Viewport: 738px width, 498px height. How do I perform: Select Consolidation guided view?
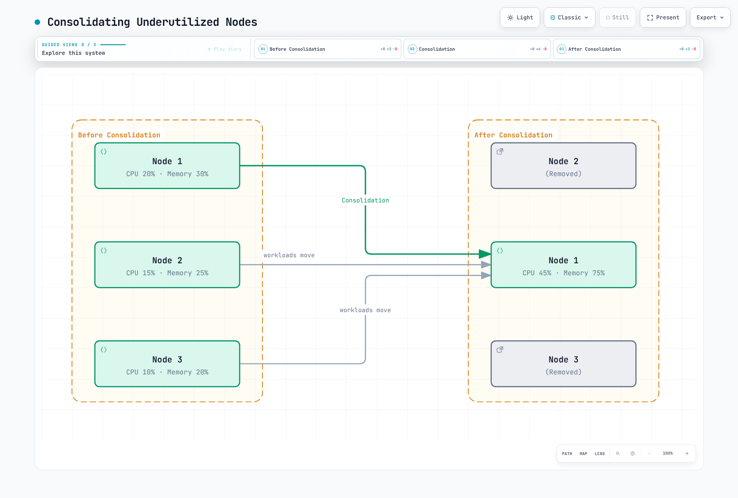point(477,49)
